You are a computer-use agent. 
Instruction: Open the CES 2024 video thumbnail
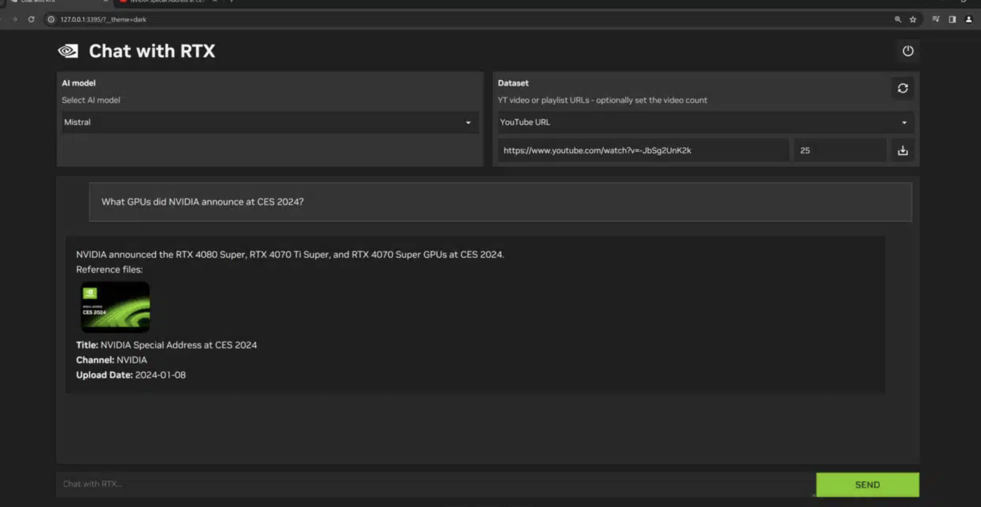[115, 307]
